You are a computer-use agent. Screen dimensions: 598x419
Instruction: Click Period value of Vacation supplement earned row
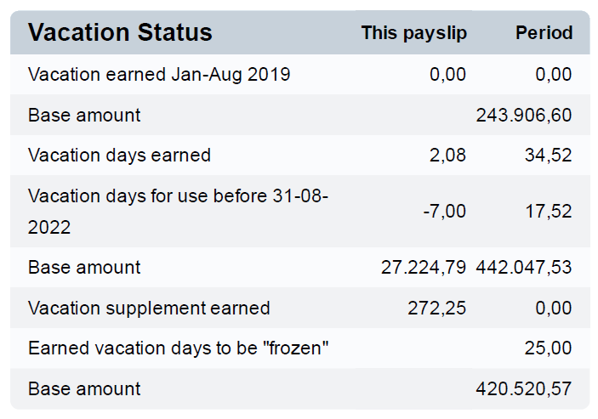(x=554, y=308)
